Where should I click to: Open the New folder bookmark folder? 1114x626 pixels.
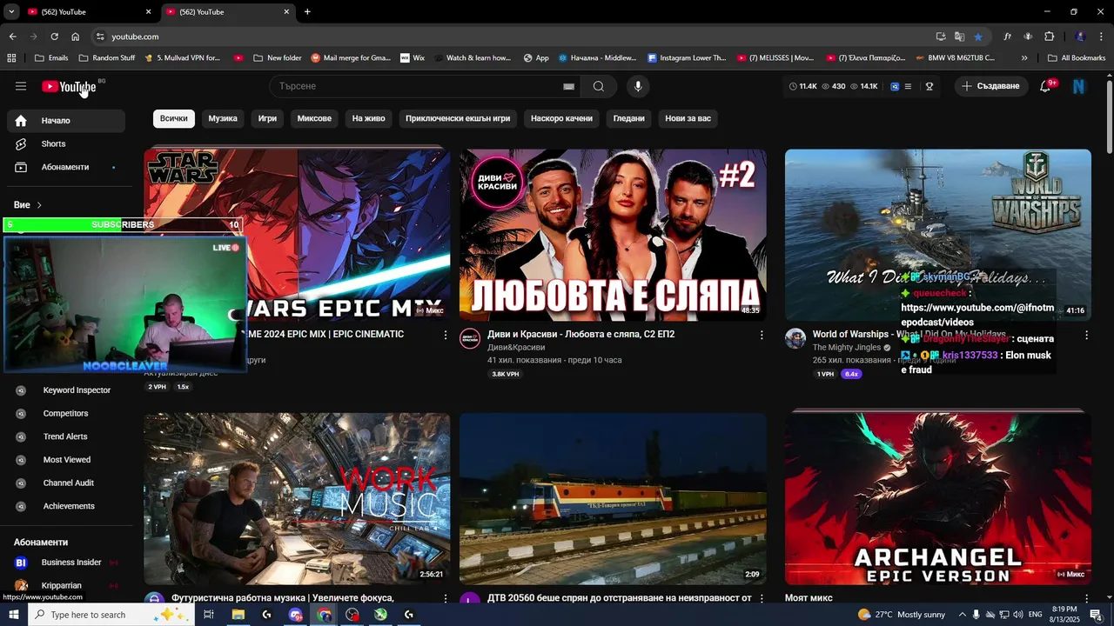278,58
